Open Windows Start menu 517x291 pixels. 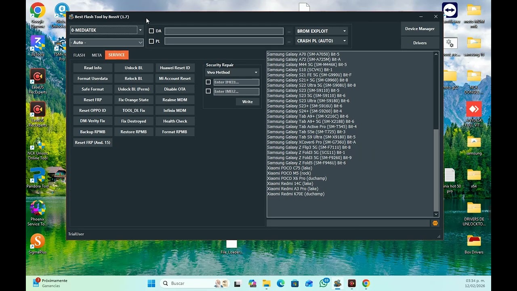[151, 283]
